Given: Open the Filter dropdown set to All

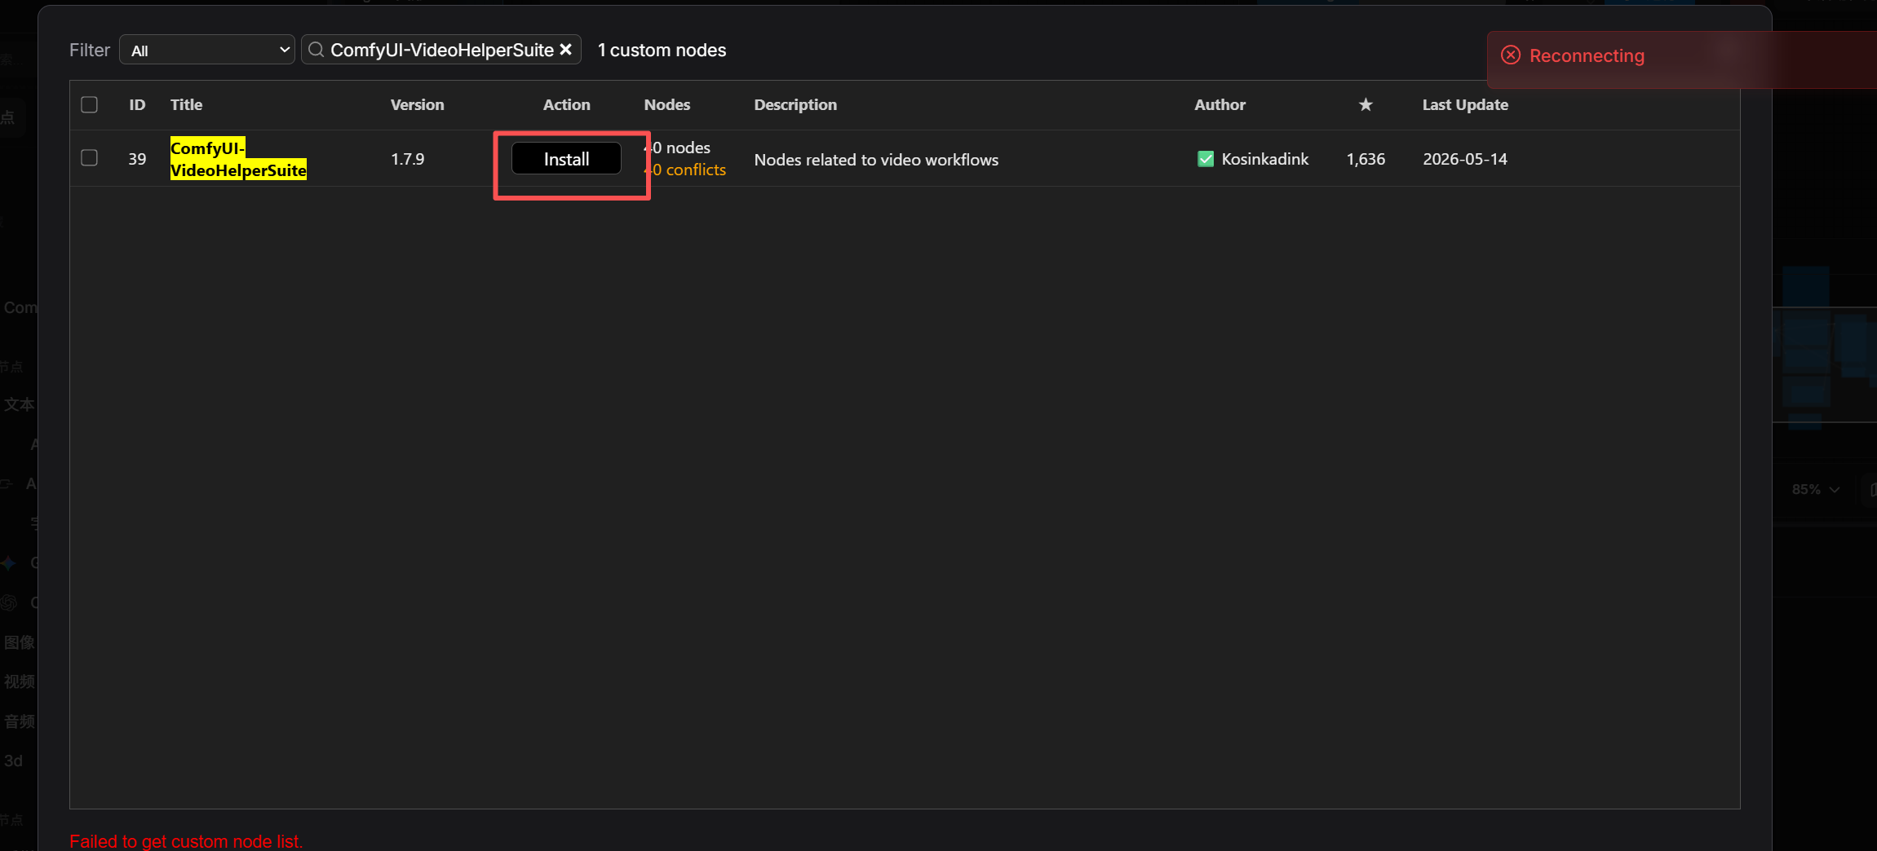Looking at the screenshot, I should [207, 50].
